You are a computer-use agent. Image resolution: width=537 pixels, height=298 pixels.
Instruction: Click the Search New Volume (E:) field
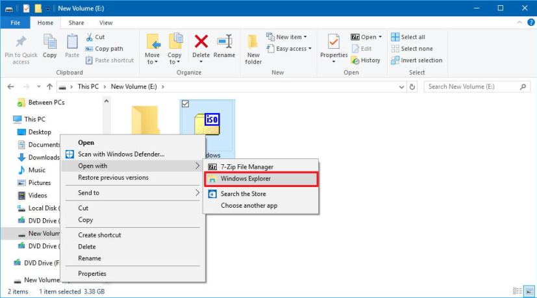pos(471,86)
